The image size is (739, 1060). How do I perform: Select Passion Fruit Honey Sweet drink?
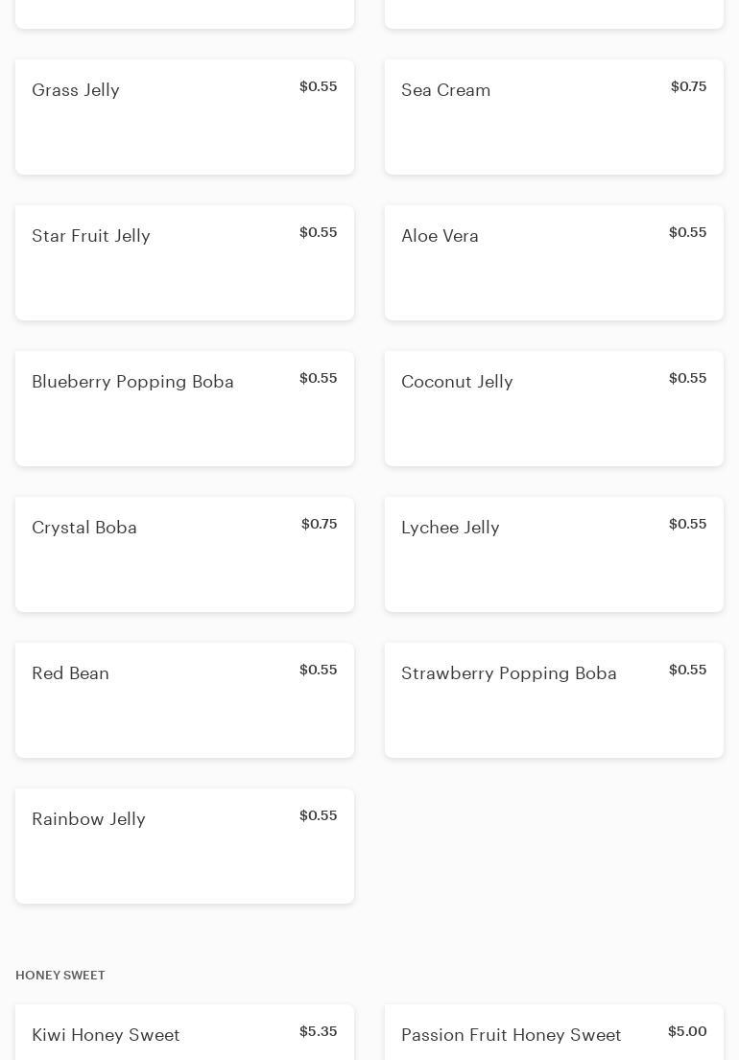coord(511,1035)
